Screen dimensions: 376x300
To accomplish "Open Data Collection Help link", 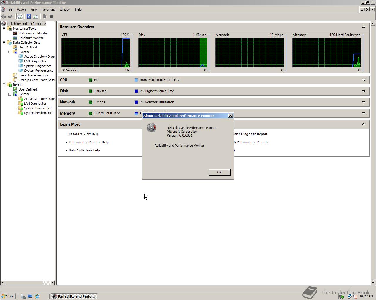I will click(84, 150).
